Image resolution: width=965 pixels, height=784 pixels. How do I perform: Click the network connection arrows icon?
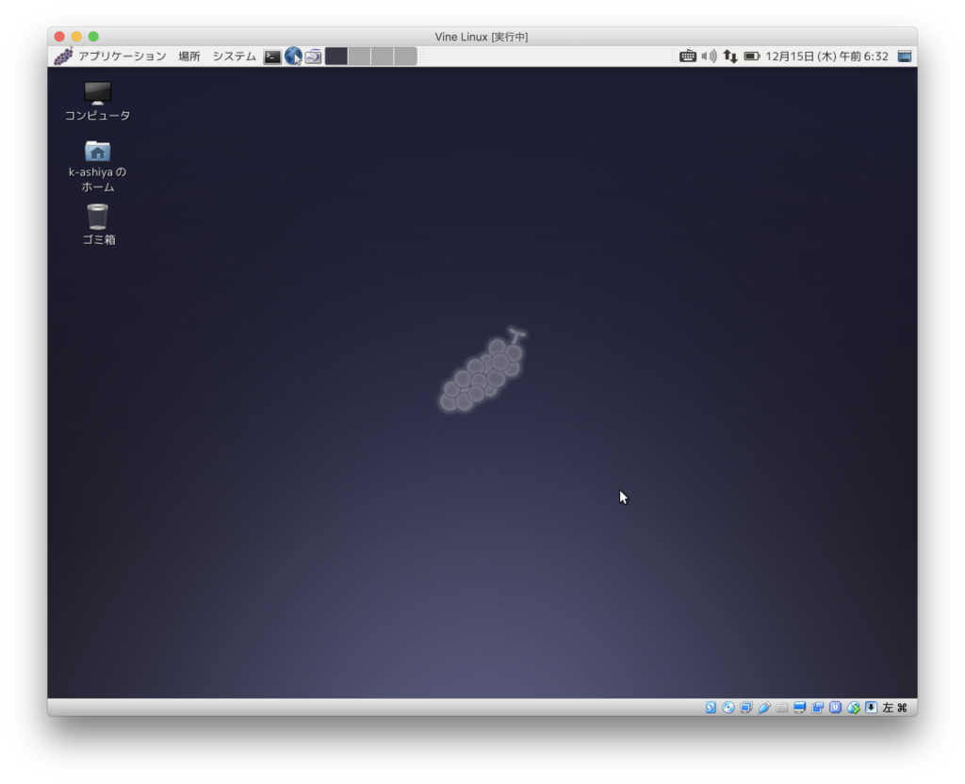(730, 56)
